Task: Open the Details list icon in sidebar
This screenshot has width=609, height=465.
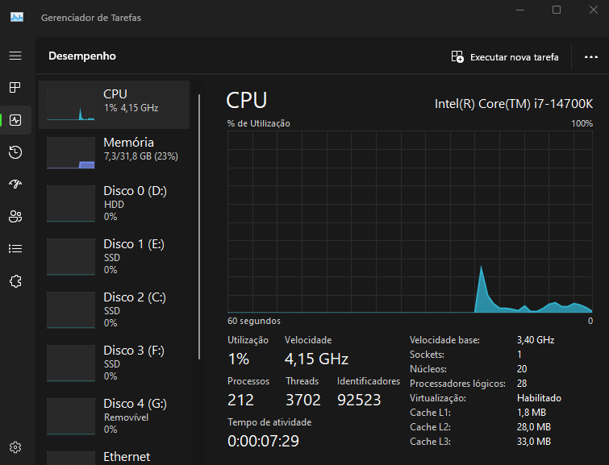Action: coord(15,248)
